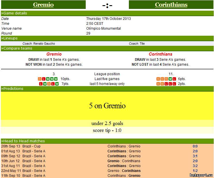Open 2:0 score of 01st Aug 13 match
214x178 pixels.
195,151
